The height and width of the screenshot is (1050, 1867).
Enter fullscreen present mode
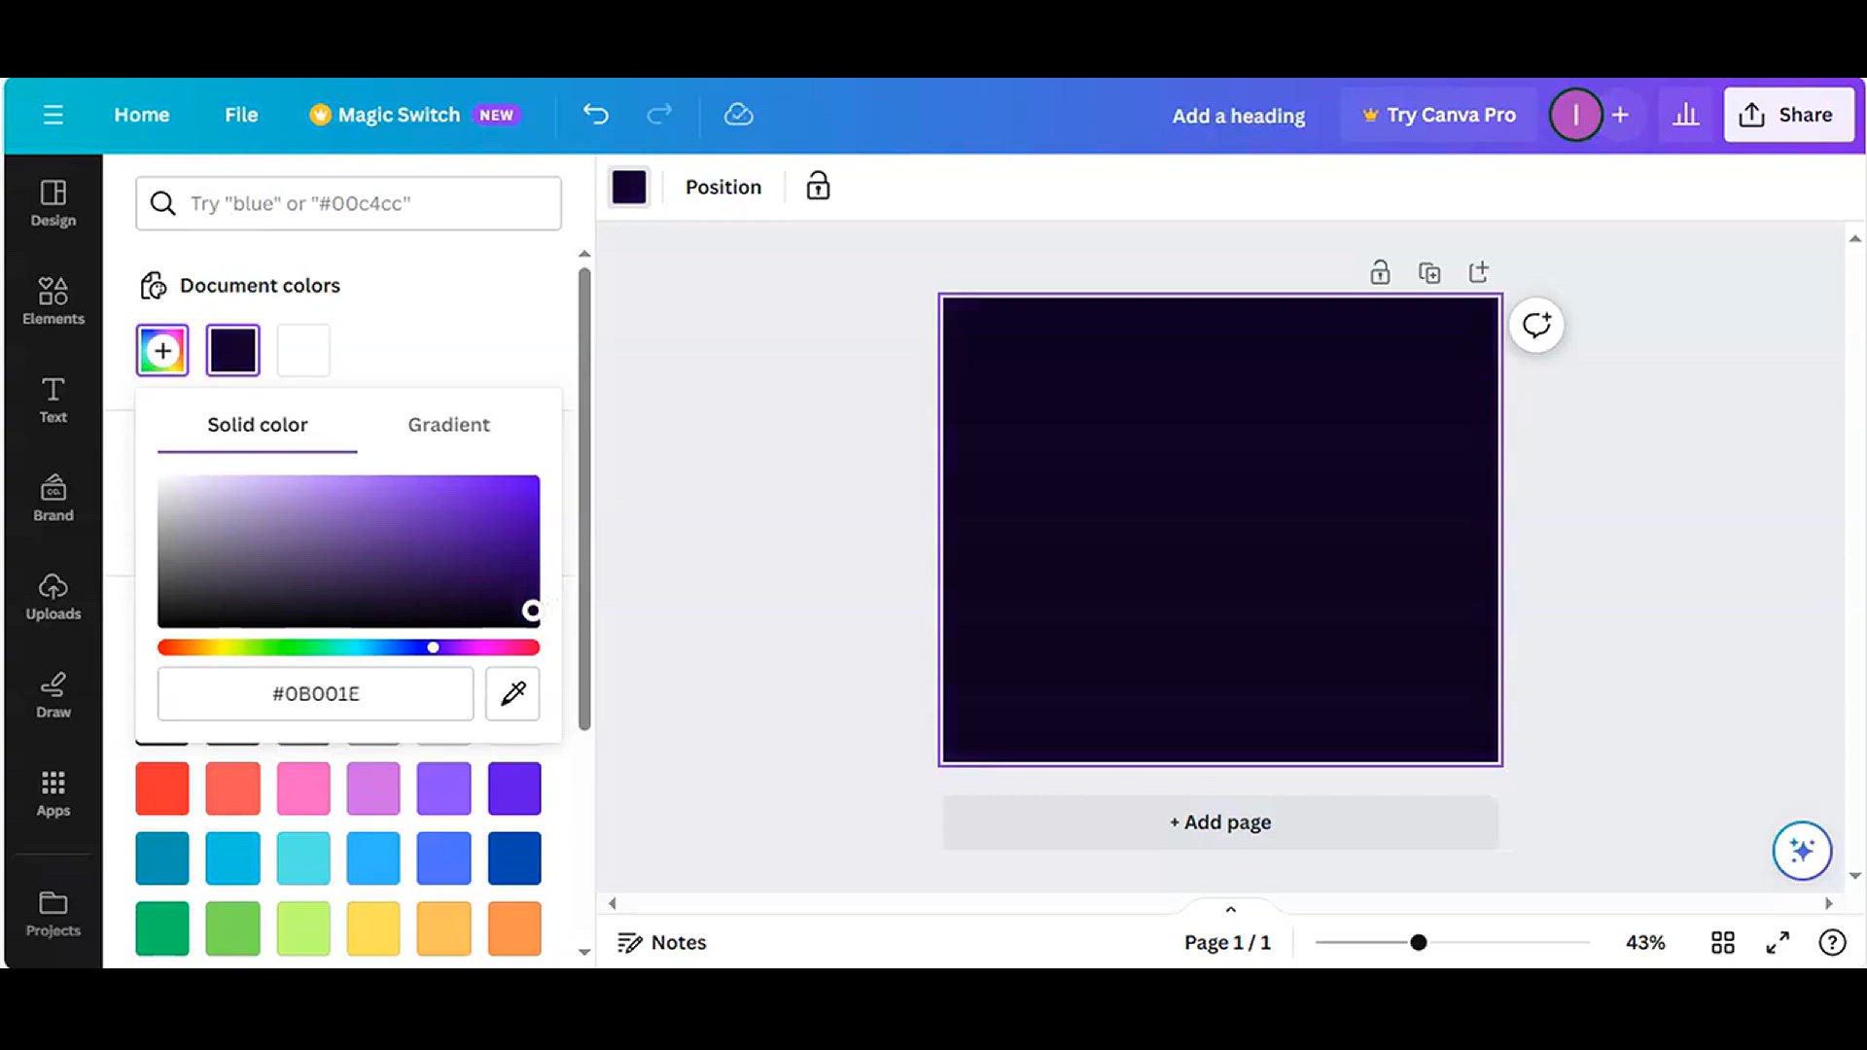(1778, 942)
